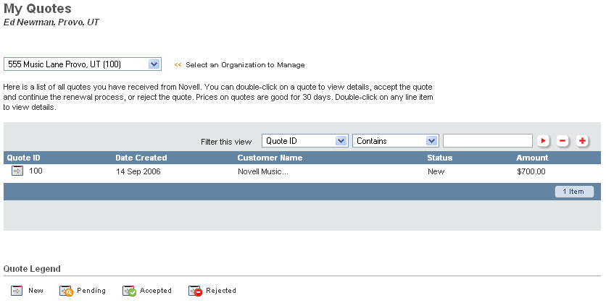Click the status cell reading New
The height and width of the screenshot is (303, 606).
tap(436, 171)
